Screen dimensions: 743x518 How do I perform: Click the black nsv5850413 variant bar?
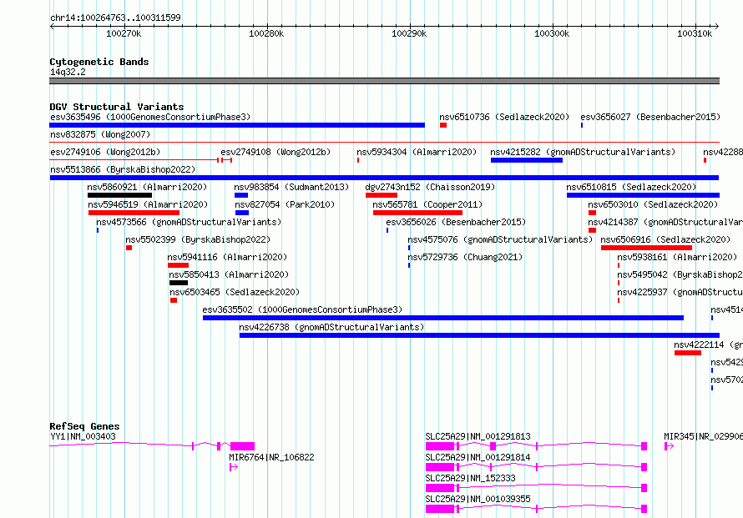tap(179, 283)
